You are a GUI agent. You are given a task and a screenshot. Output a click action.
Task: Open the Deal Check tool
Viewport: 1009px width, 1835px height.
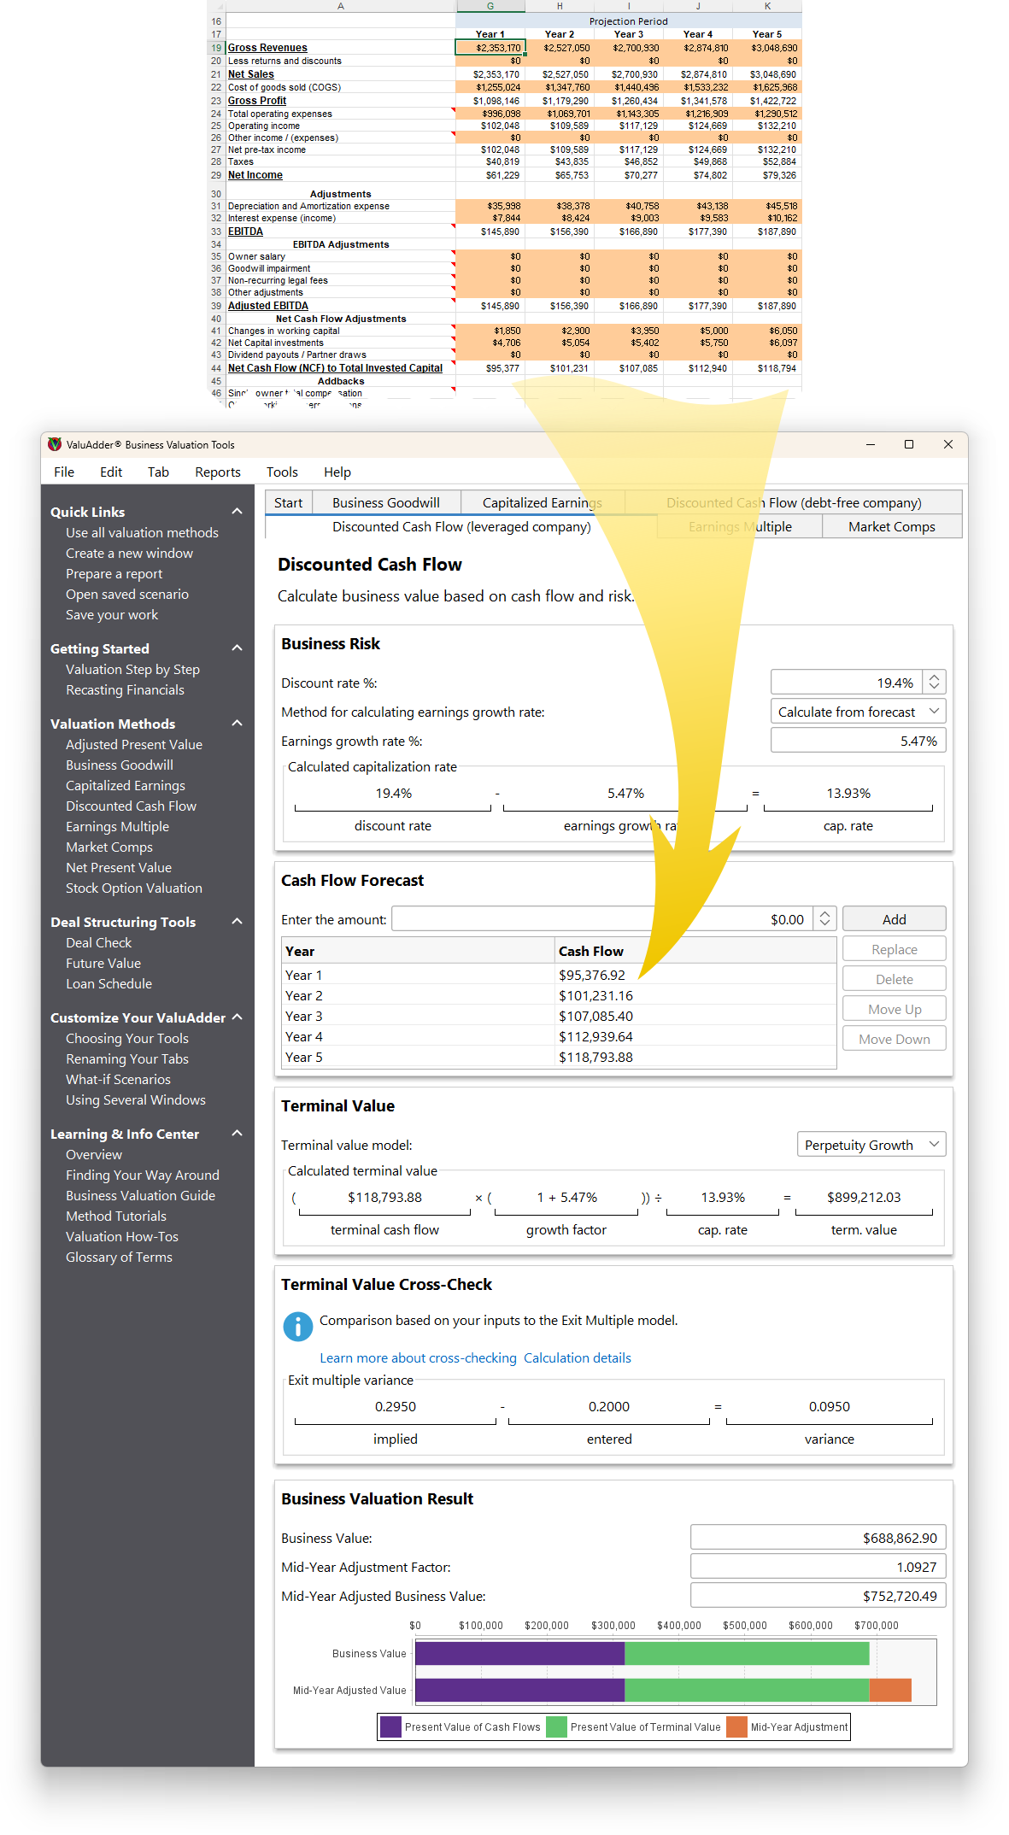[98, 942]
